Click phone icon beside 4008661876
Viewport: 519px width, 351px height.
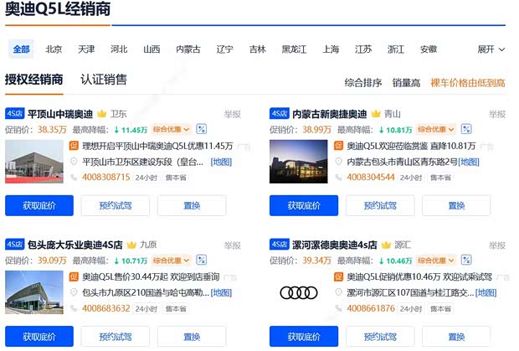pyautogui.click(x=339, y=308)
